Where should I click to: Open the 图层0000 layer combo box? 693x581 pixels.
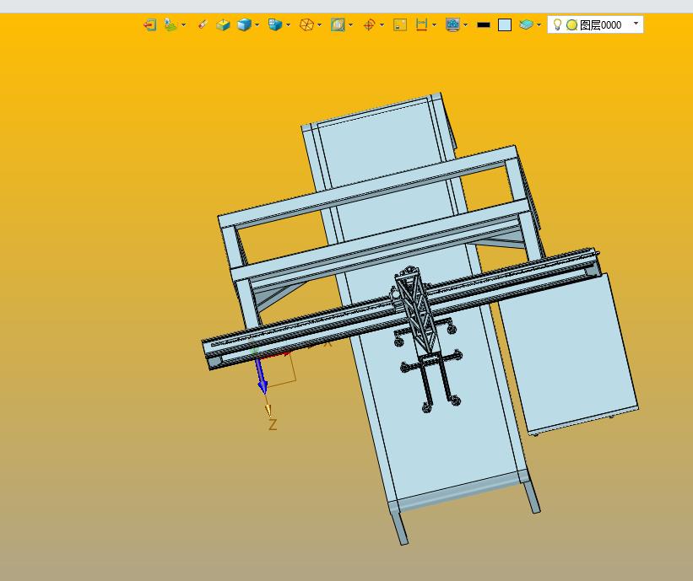(595, 24)
